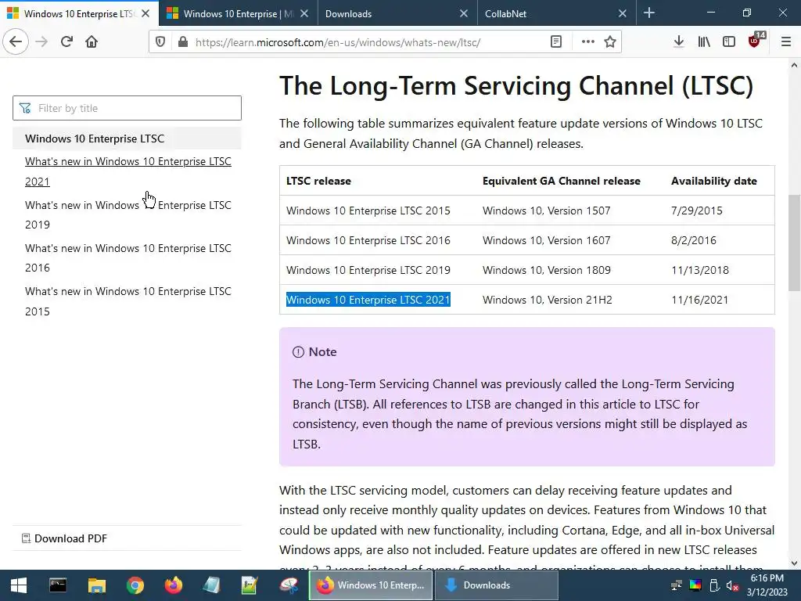Click the scrollbar down arrow

click(x=794, y=563)
